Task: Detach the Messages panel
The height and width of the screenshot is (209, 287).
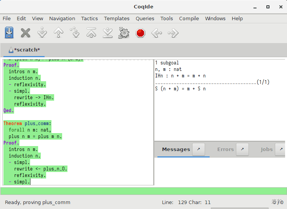Action: (x=198, y=150)
